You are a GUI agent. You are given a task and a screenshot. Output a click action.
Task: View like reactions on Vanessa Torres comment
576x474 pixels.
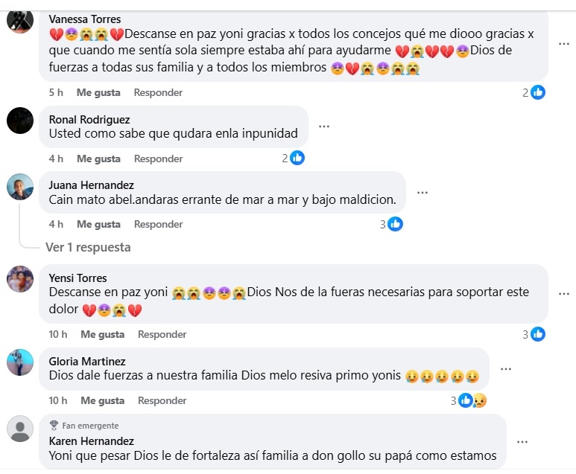534,92
